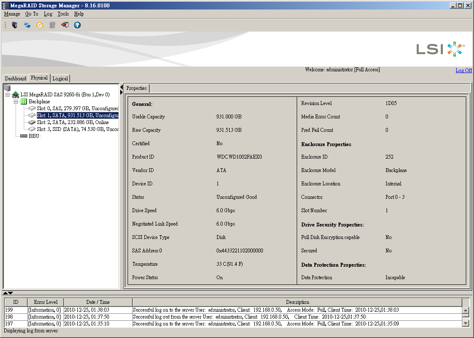Open the Tools menu
The width and height of the screenshot is (474, 338).
click(63, 14)
